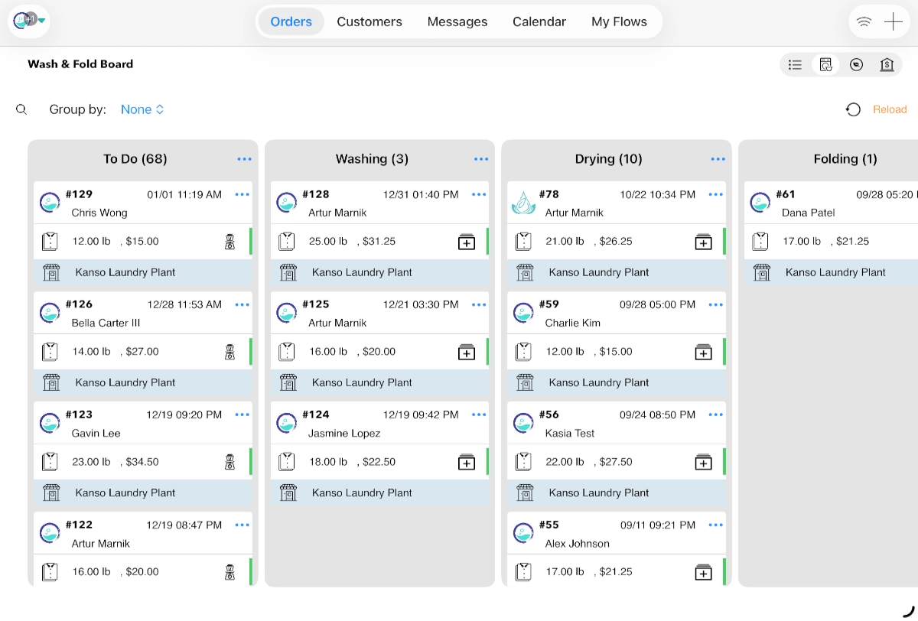The height and width of the screenshot is (621, 918).
Task: Select the My Flows menu item
Action: [619, 21]
